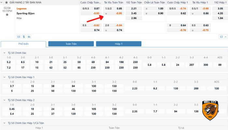Pick the 5.2 odds for 1-0 exact score
This screenshot has width=228, height=130.
[9, 62]
